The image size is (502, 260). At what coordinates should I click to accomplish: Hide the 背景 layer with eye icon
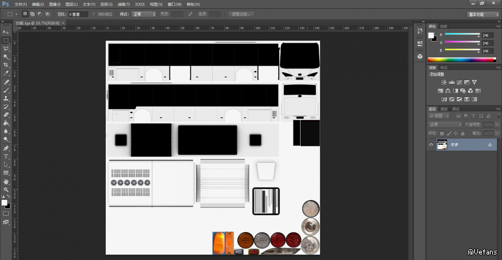(431, 145)
